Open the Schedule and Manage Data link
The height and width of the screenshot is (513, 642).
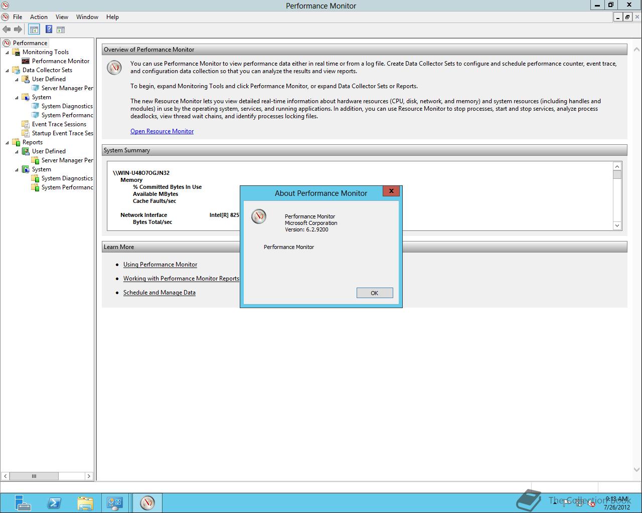coord(159,293)
